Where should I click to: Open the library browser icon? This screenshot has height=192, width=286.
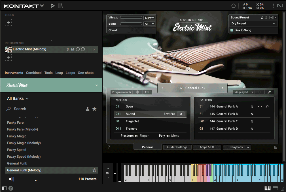[x=61, y=6]
